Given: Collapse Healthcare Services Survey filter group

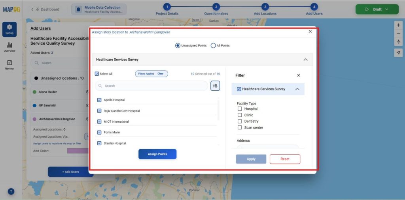Looking at the screenshot, I should [297, 89].
